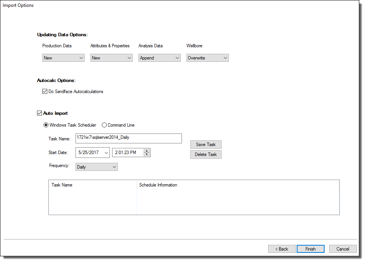Click Finish to complete the import

point(310,249)
